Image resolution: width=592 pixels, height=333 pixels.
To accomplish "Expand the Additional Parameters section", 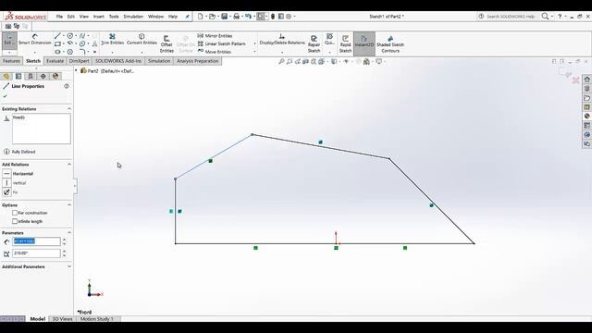I will click(69, 266).
